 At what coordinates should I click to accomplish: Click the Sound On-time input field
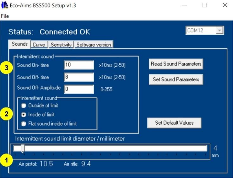pos(79,65)
